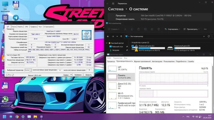Screen dimensions: 214x120
Task: Collapse Устройства и диски group
Action: pos(130,43)
